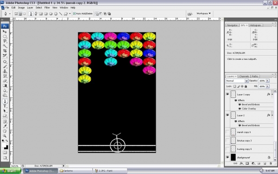This screenshot has width=278, height=174.
Task: Switch to Navigator tab
Action: tap(232, 25)
